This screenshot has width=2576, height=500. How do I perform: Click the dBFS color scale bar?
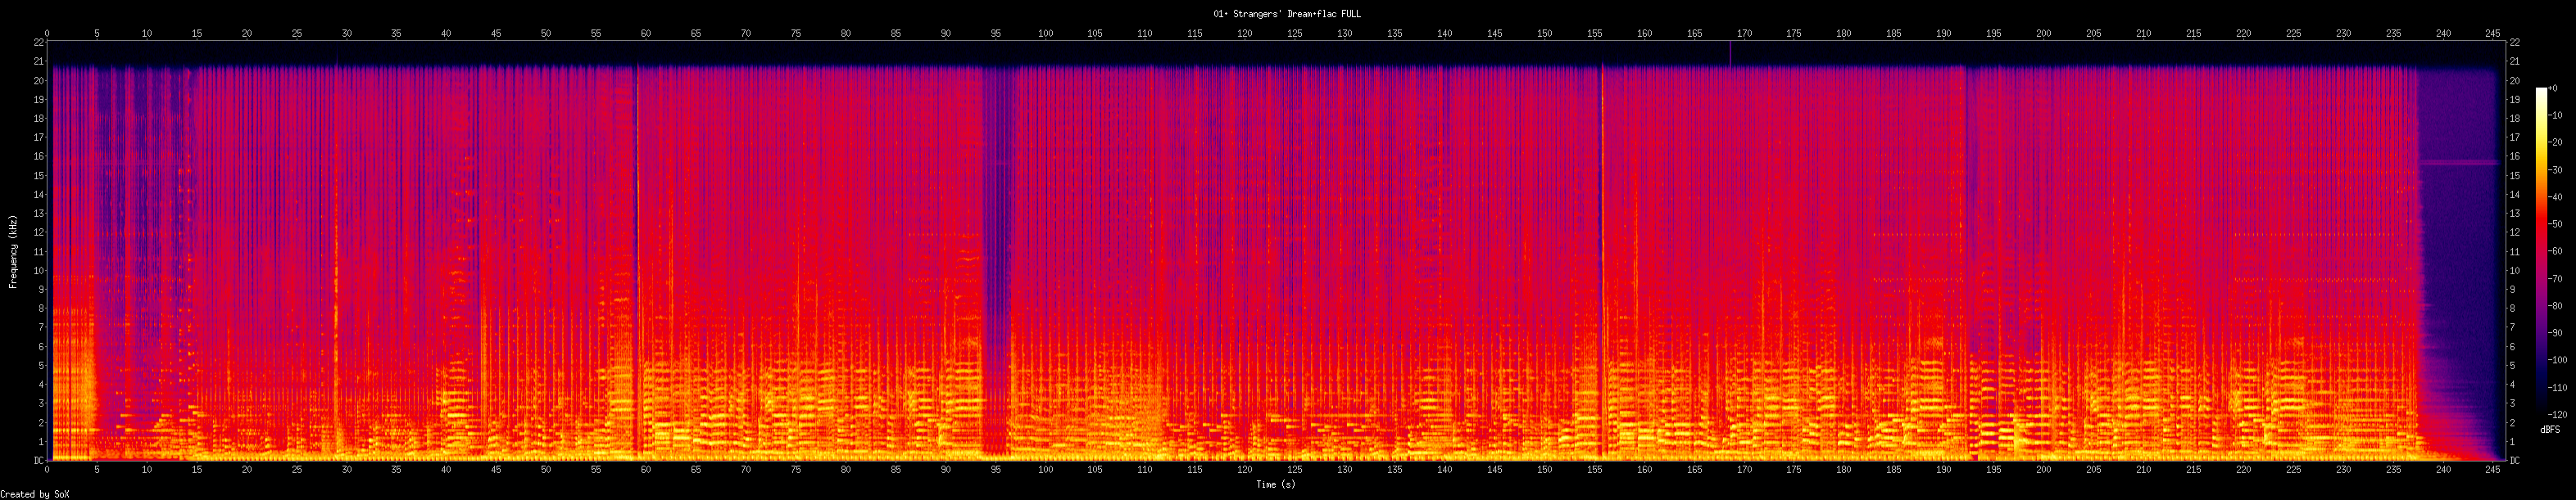coord(2541,250)
